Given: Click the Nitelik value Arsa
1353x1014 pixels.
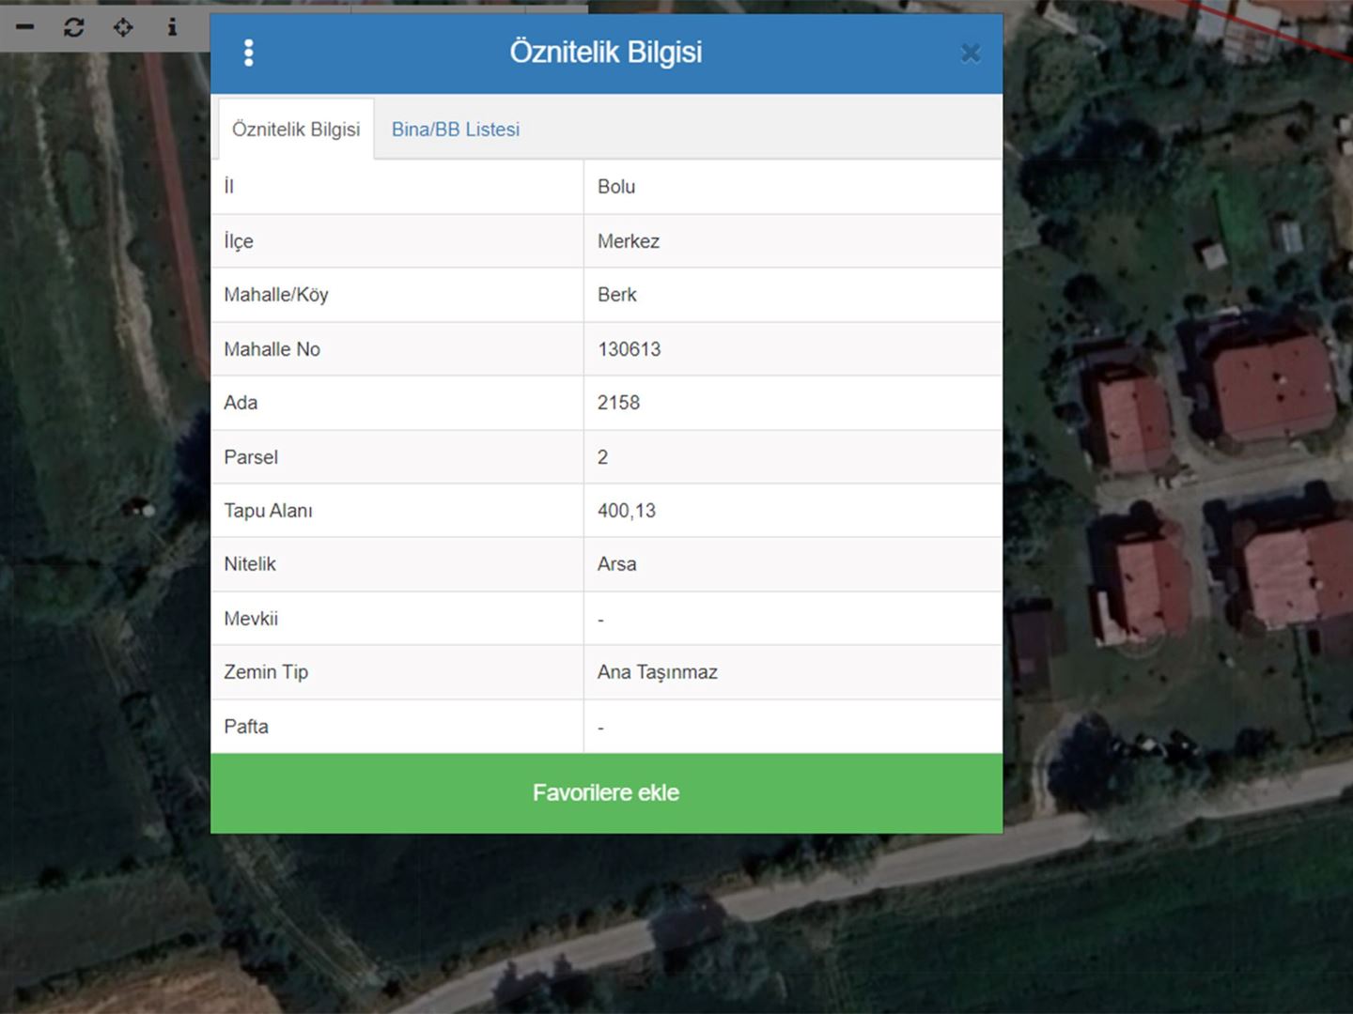Looking at the screenshot, I should [x=617, y=564].
